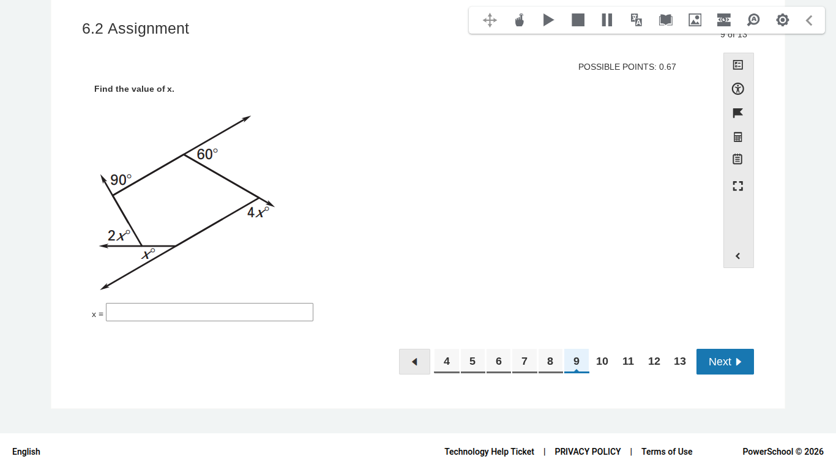The height and width of the screenshot is (470, 836).
Task: Activate the pan/move tool in the toolbar
Action: [489, 20]
